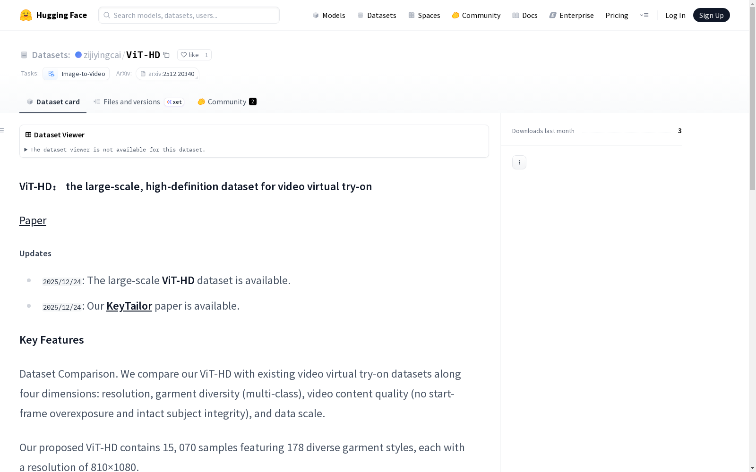Click the Key Features heading
This screenshot has height=472, width=756.
52,340
